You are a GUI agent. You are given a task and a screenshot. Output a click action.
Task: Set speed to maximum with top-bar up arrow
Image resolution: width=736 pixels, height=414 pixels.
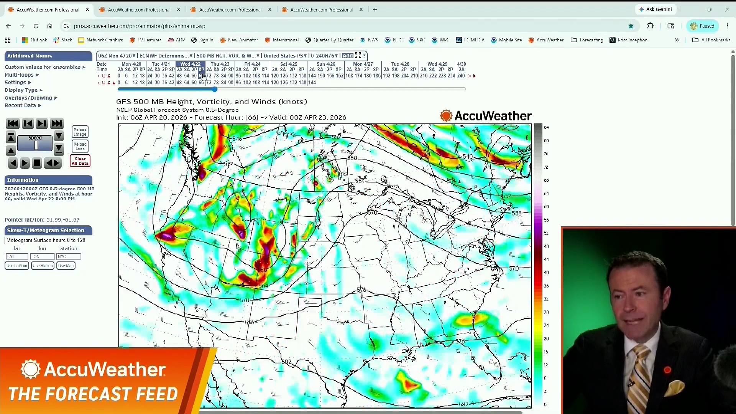11,137
